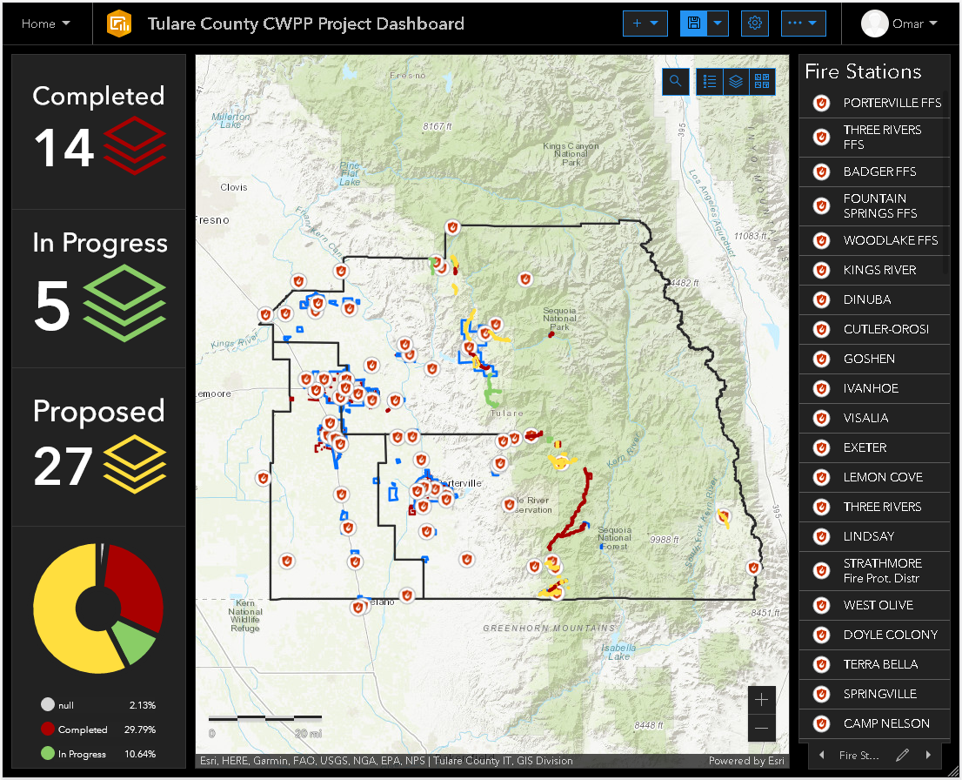
Task: Zoom out on the map
Action: point(761,729)
